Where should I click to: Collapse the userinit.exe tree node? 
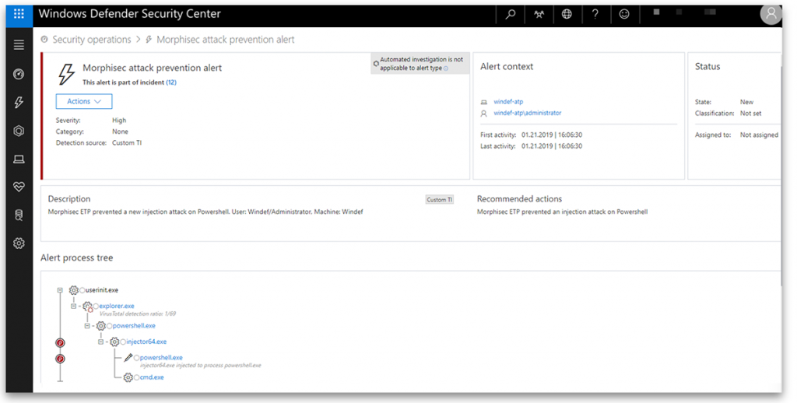point(60,290)
